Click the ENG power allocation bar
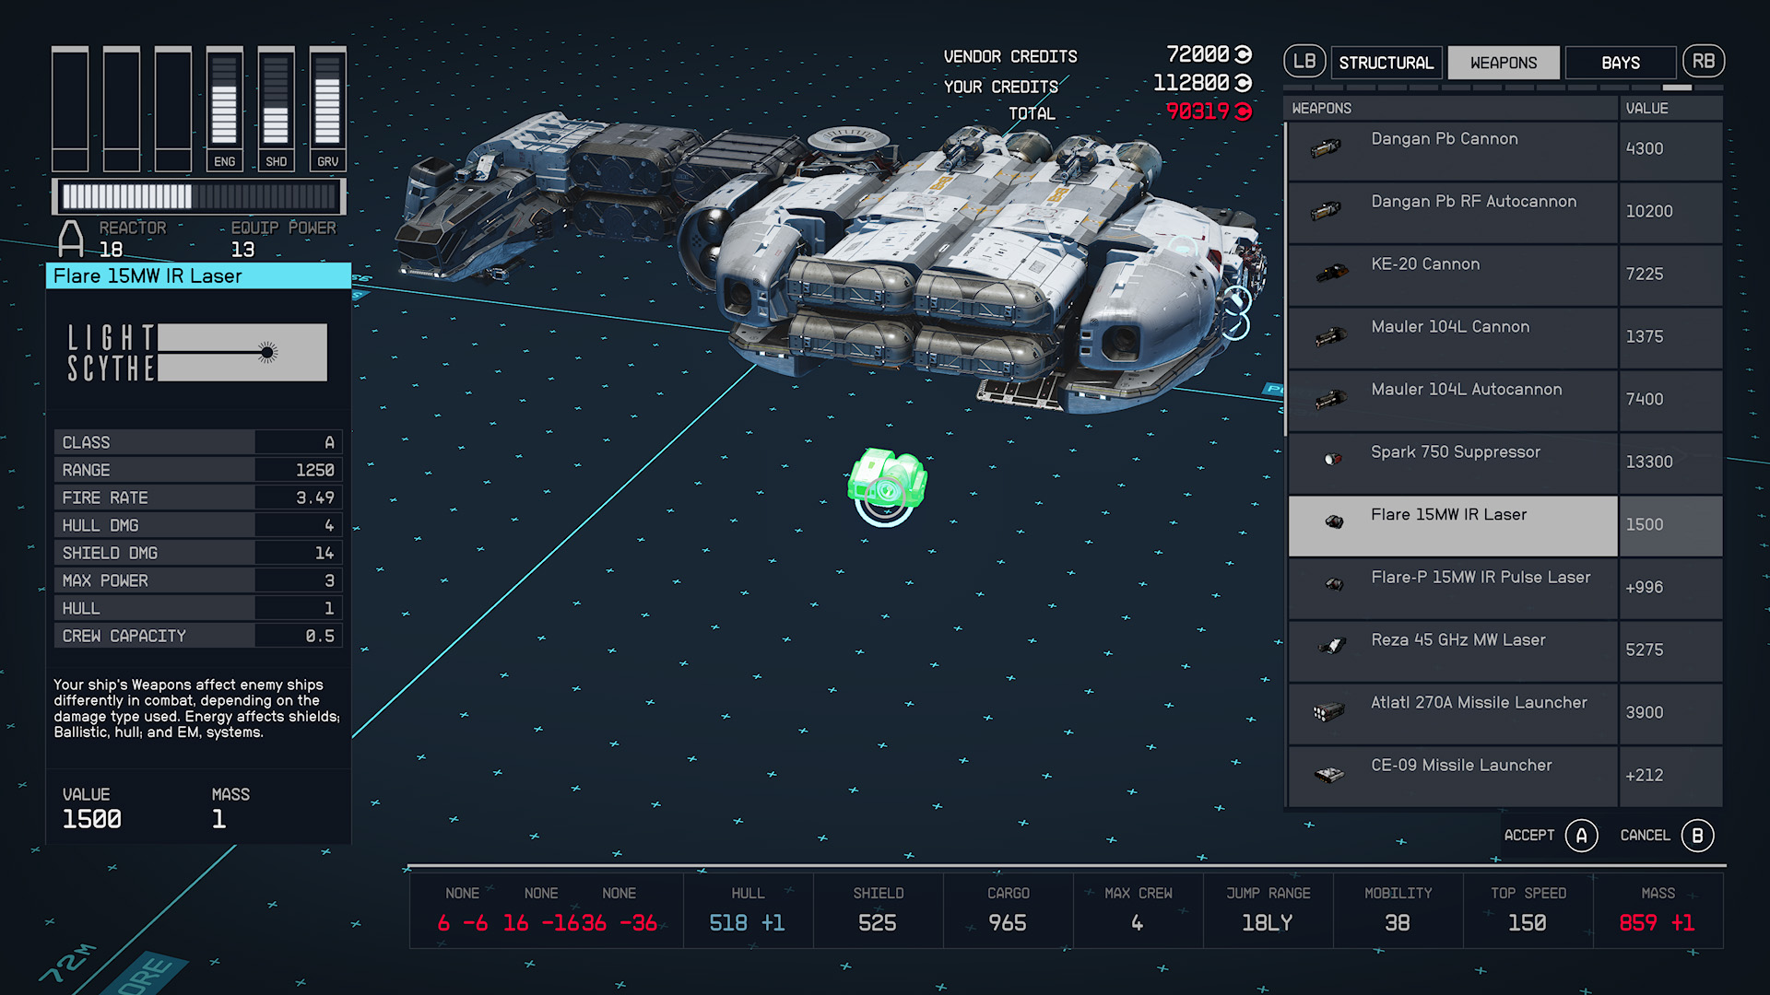The image size is (1770, 995). click(225, 109)
